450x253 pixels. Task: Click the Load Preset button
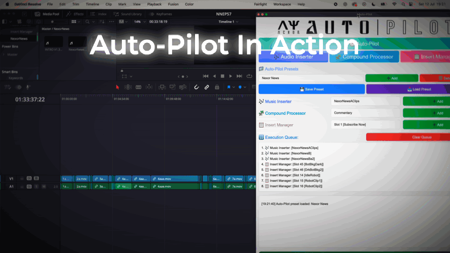coord(408,89)
